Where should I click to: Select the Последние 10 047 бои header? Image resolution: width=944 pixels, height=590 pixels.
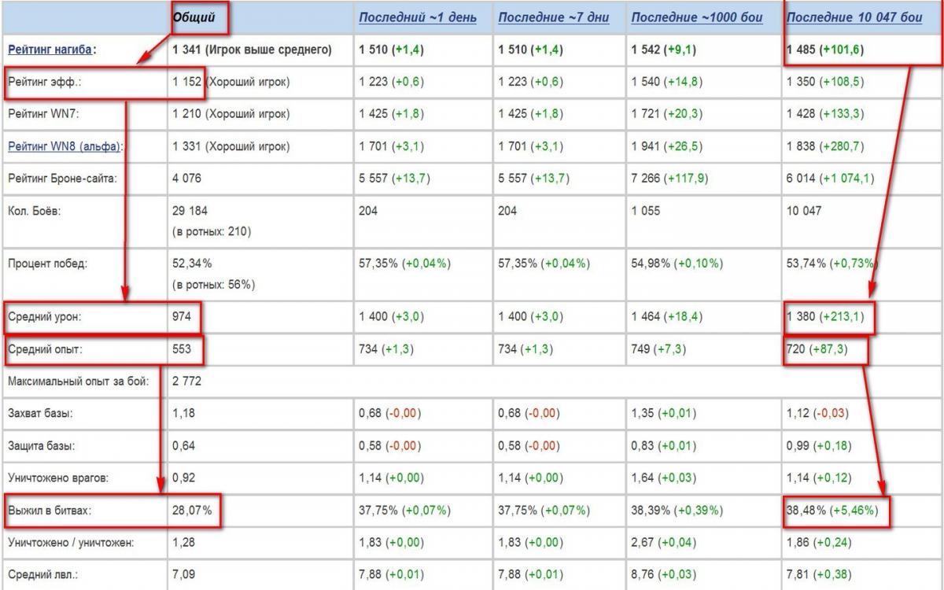tap(854, 17)
